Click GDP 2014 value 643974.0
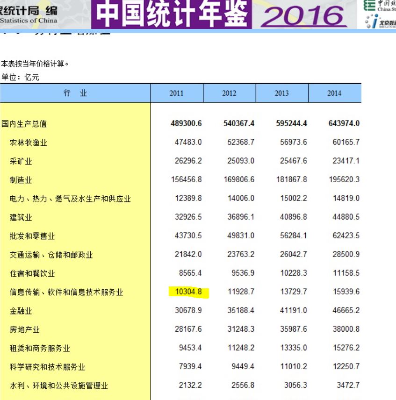 click(x=344, y=123)
